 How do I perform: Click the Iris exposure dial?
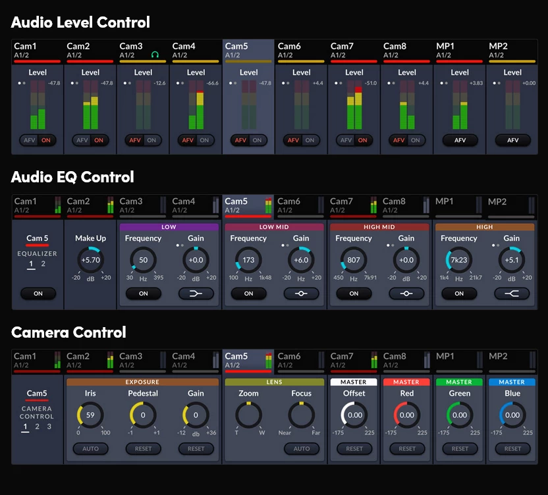click(x=90, y=415)
